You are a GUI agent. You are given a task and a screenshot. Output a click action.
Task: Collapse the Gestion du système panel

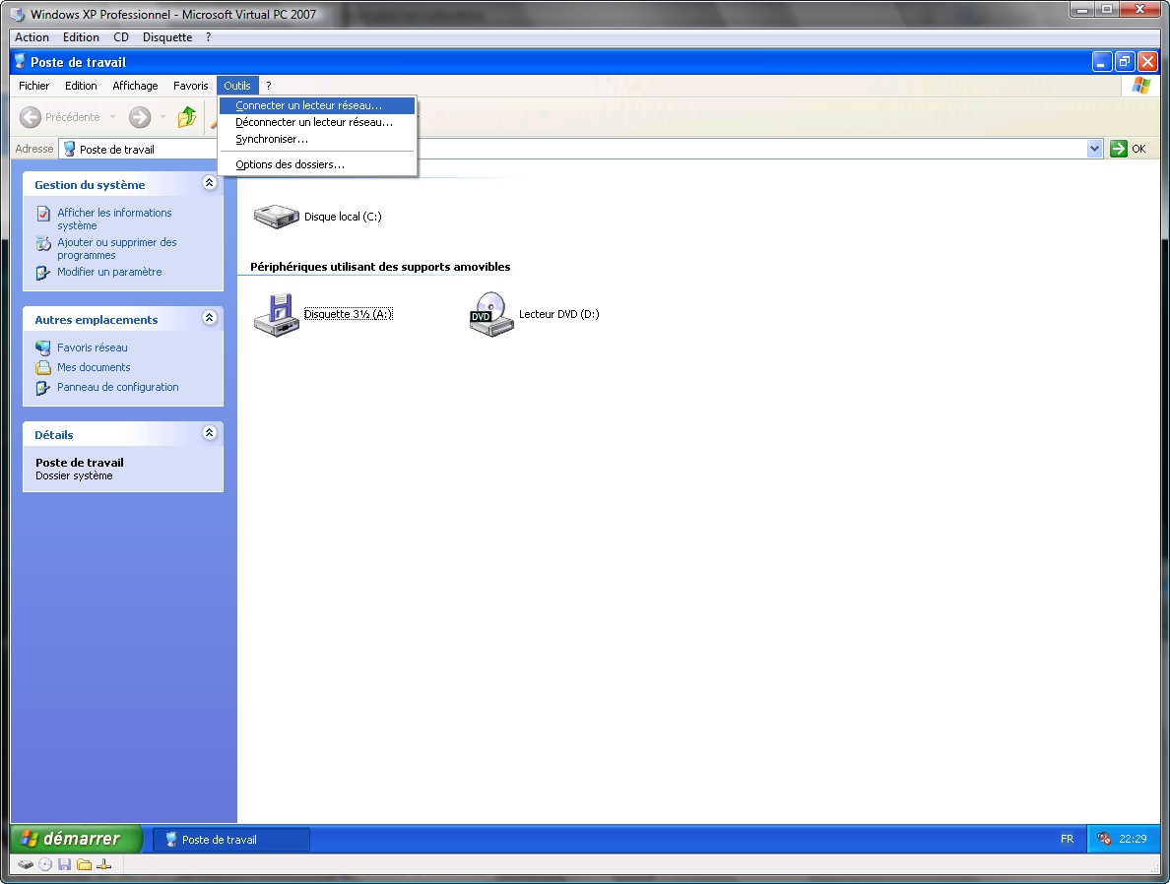click(209, 183)
